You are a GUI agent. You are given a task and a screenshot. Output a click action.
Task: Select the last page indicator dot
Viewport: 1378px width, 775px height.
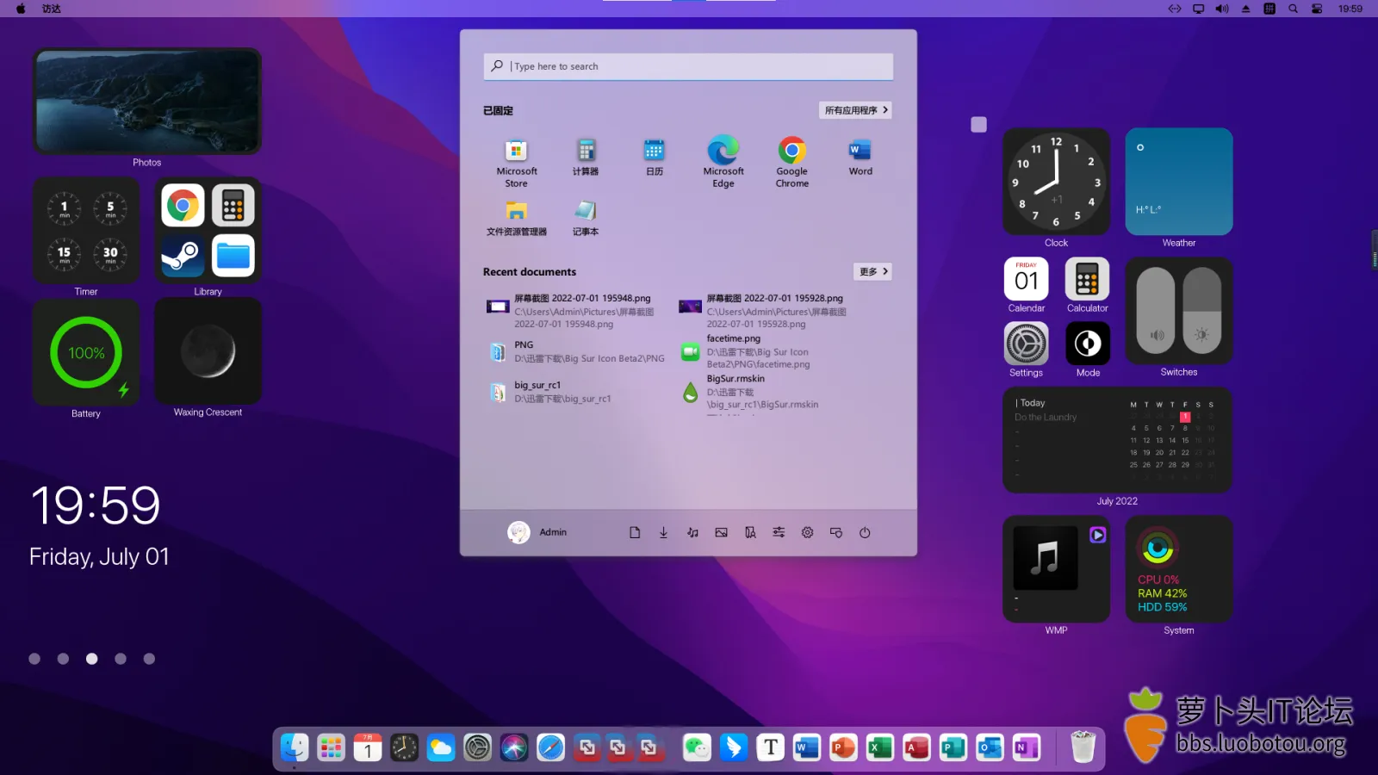[149, 659]
